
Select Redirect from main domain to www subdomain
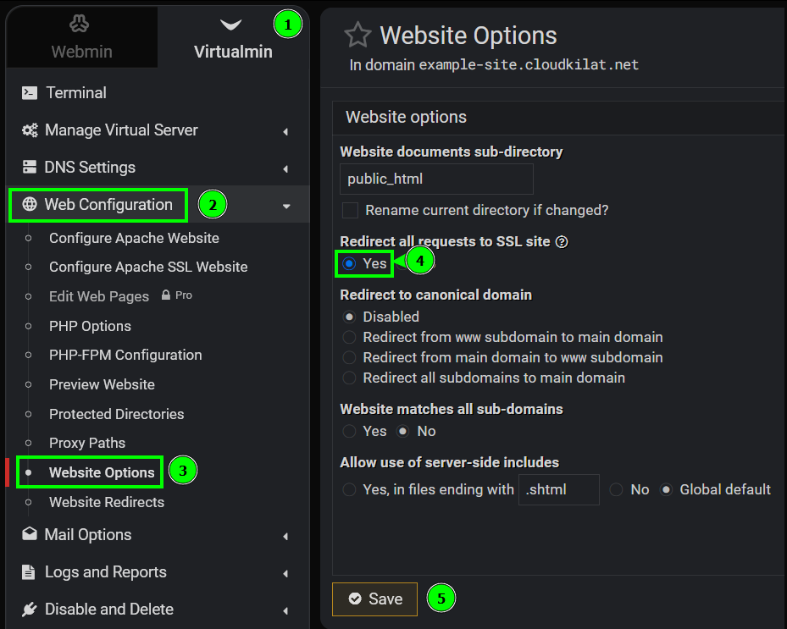pos(349,357)
